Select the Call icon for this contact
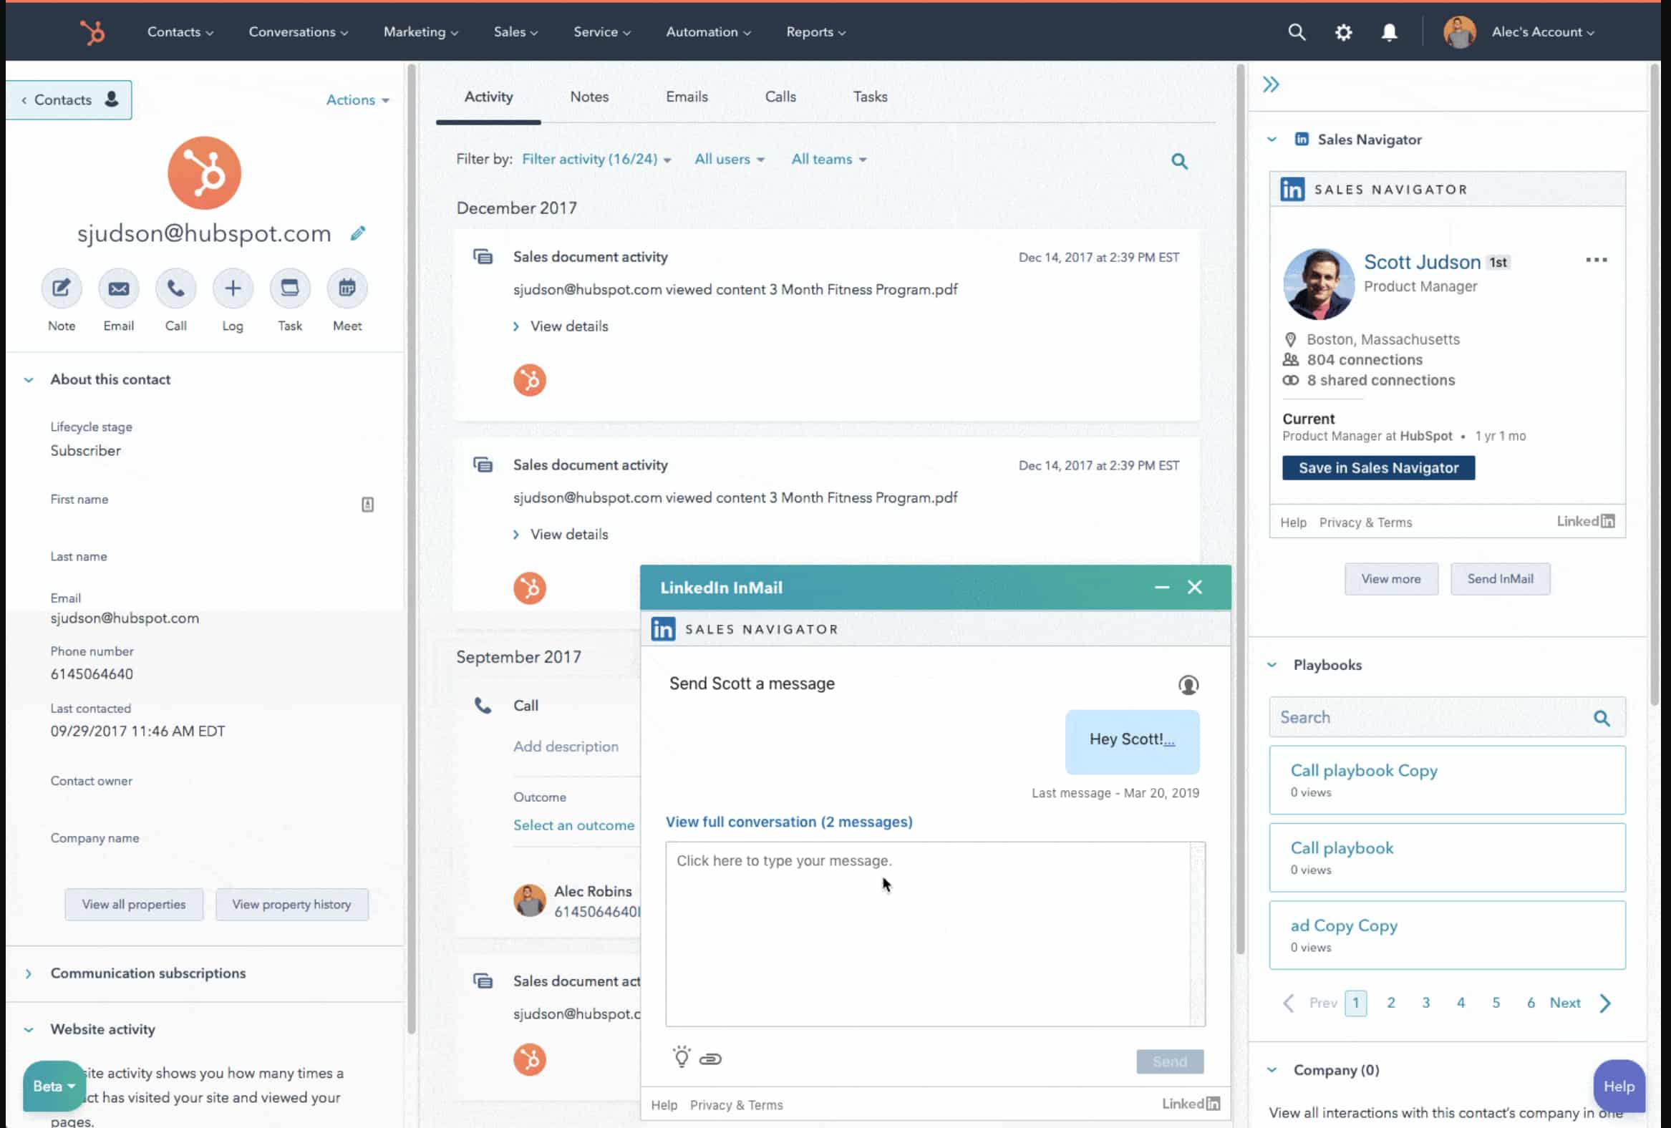Screen dimensions: 1671x1128 pyautogui.click(x=175, y=288)
